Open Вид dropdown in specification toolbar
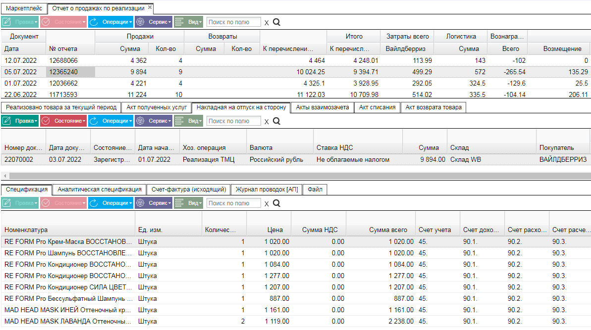Image resolution: width=591 pixels, height=330 pixels. coord(188,203)
